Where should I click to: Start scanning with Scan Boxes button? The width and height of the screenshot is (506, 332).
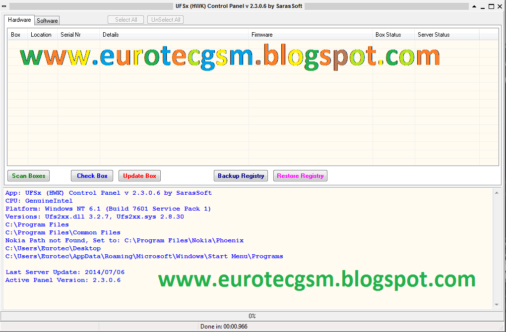click(28, 176)
